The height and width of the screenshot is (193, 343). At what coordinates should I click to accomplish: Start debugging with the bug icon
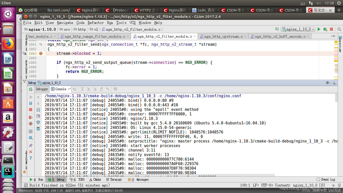pyautogui.click(x=325, y=29)
